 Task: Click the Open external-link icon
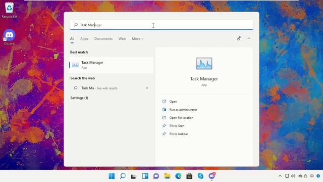pyautogui.click(x=164, y=101)
